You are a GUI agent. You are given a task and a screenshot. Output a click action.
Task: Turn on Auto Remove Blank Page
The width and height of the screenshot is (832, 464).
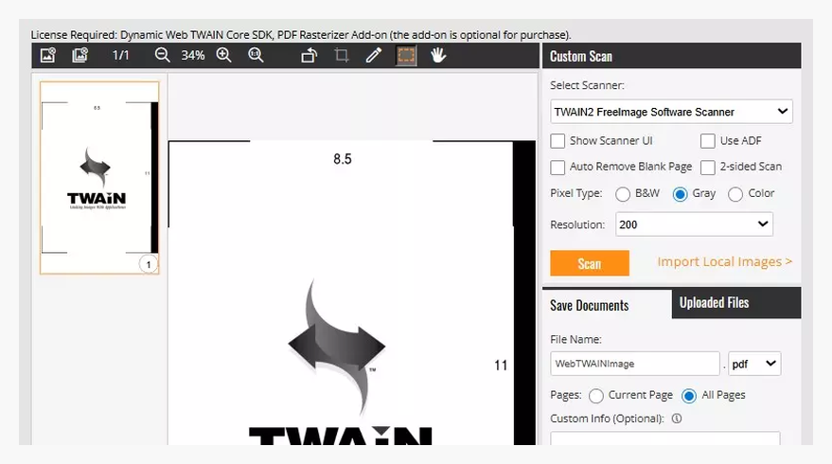coord(558,168)
